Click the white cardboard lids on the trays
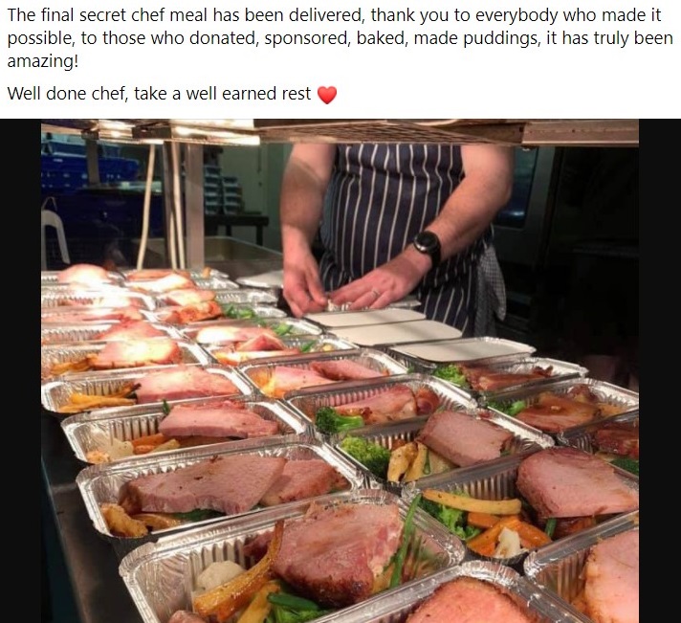This screenshot has width=681, height=623. 412,332
